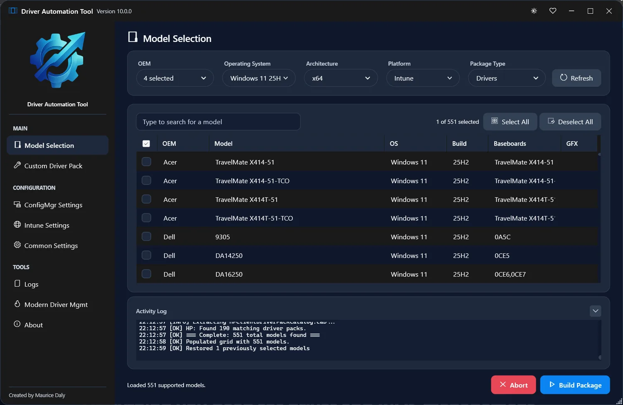
Task: Click the Driver Automation Tool gear logo
Action: point(58,60)
